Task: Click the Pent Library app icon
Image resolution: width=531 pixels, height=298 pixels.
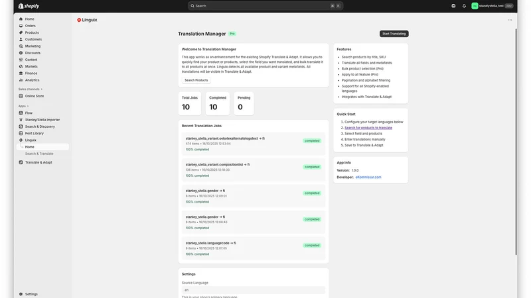Action: tap(21, 133)
